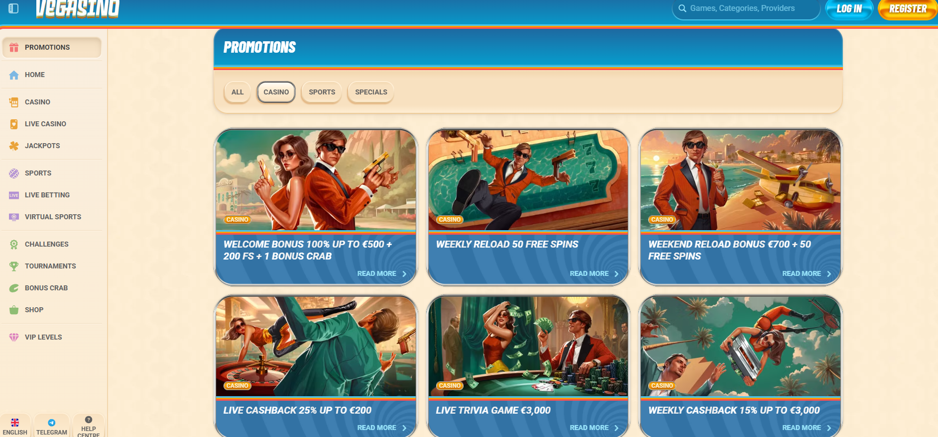Click Welcome Bonus 100% title text
Image resolution: width=938 pixels, height=437 pixels.
(x=308, y=250)
